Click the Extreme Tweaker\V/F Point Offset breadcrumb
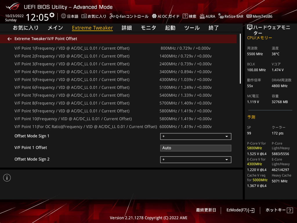The height and width of the screenshot is (223, 297). coord(46,39)
